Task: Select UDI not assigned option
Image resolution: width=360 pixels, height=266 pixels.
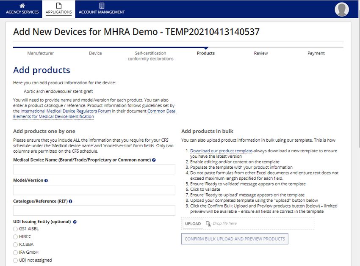Action: click(x=15, y=260)
